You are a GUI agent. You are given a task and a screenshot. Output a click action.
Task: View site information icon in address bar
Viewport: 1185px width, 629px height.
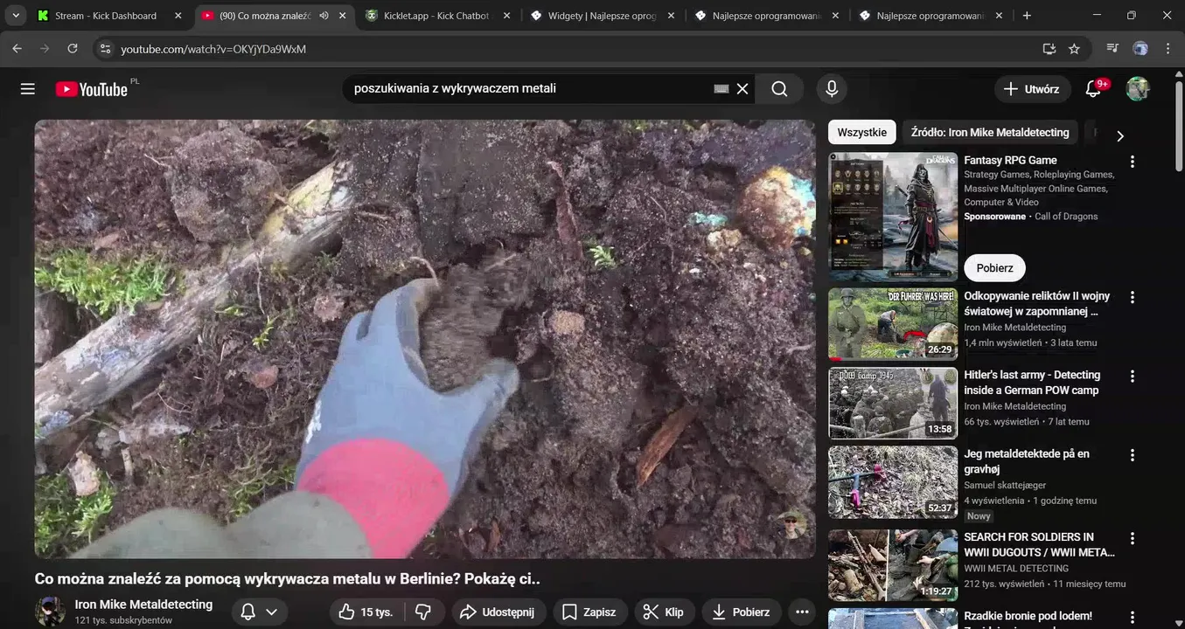pyautogui.click(x=105, y=49)
